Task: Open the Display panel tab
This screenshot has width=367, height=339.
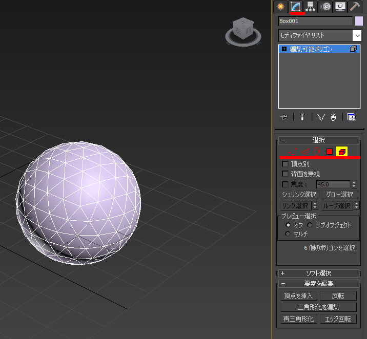Action: [340, 7]
